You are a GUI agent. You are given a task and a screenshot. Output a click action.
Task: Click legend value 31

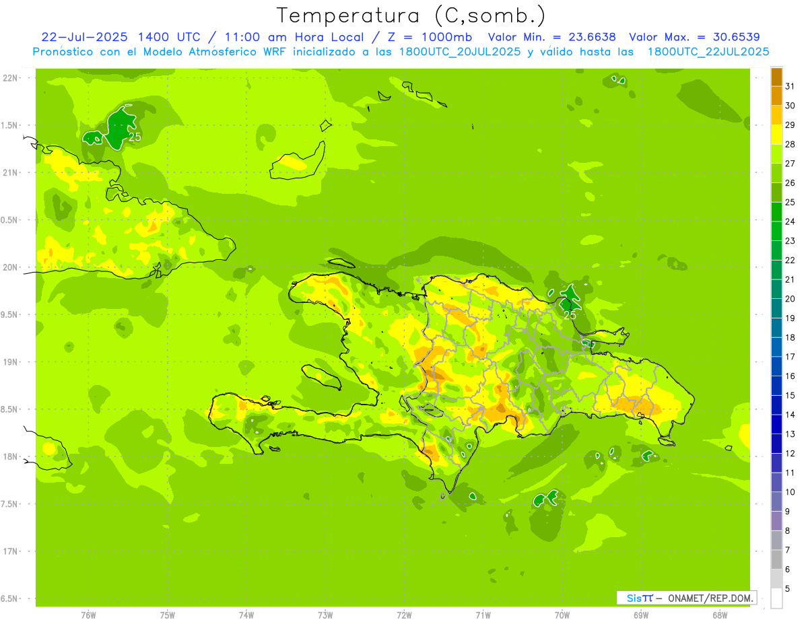pos(790,86)
